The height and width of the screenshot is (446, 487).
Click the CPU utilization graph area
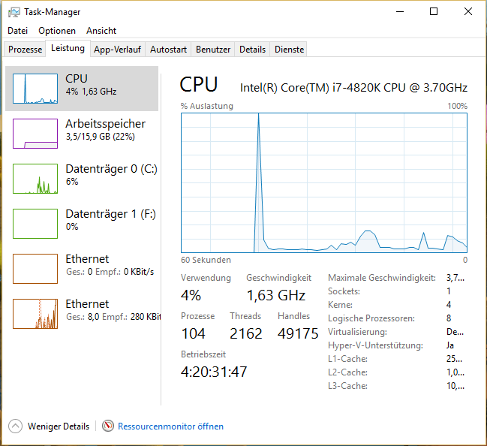tap(324, 182)
